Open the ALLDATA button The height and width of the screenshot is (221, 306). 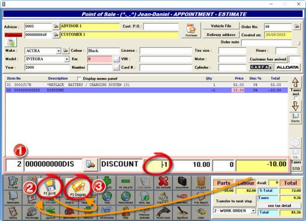point(287,67)
